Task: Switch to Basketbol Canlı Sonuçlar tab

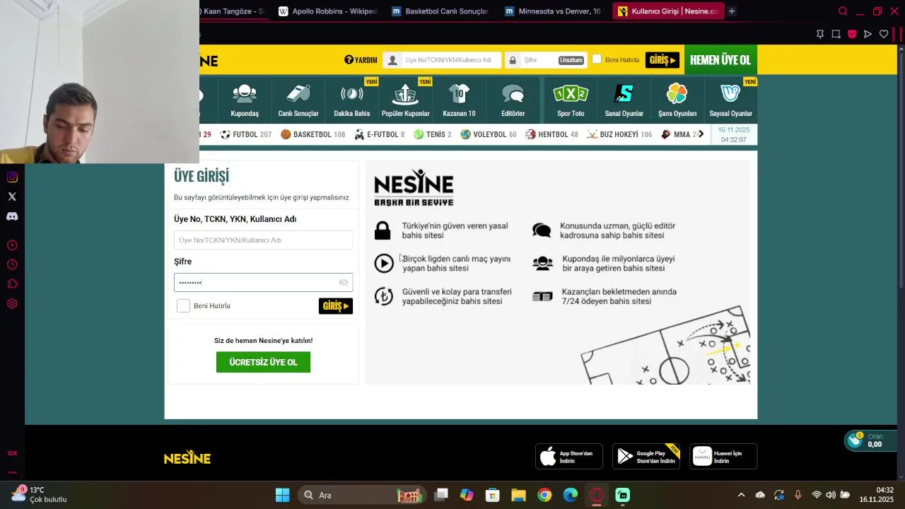Action: (x=440, y=11)
